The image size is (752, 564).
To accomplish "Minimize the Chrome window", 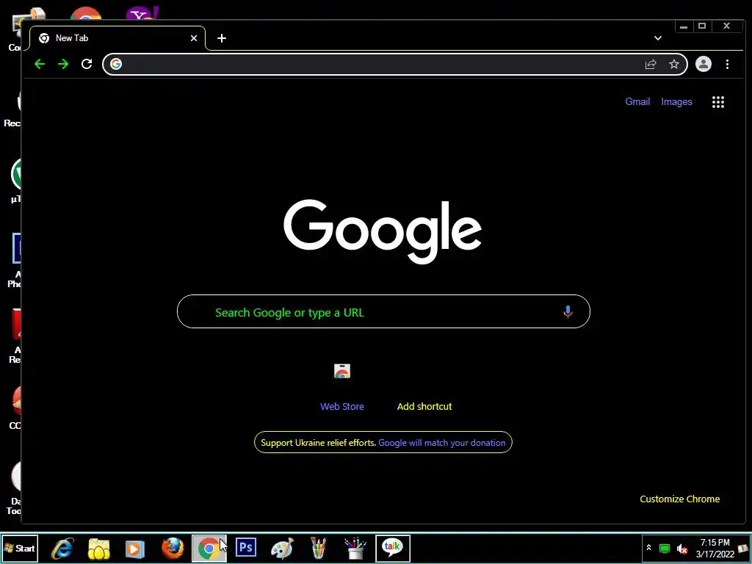I will (684, 26).
